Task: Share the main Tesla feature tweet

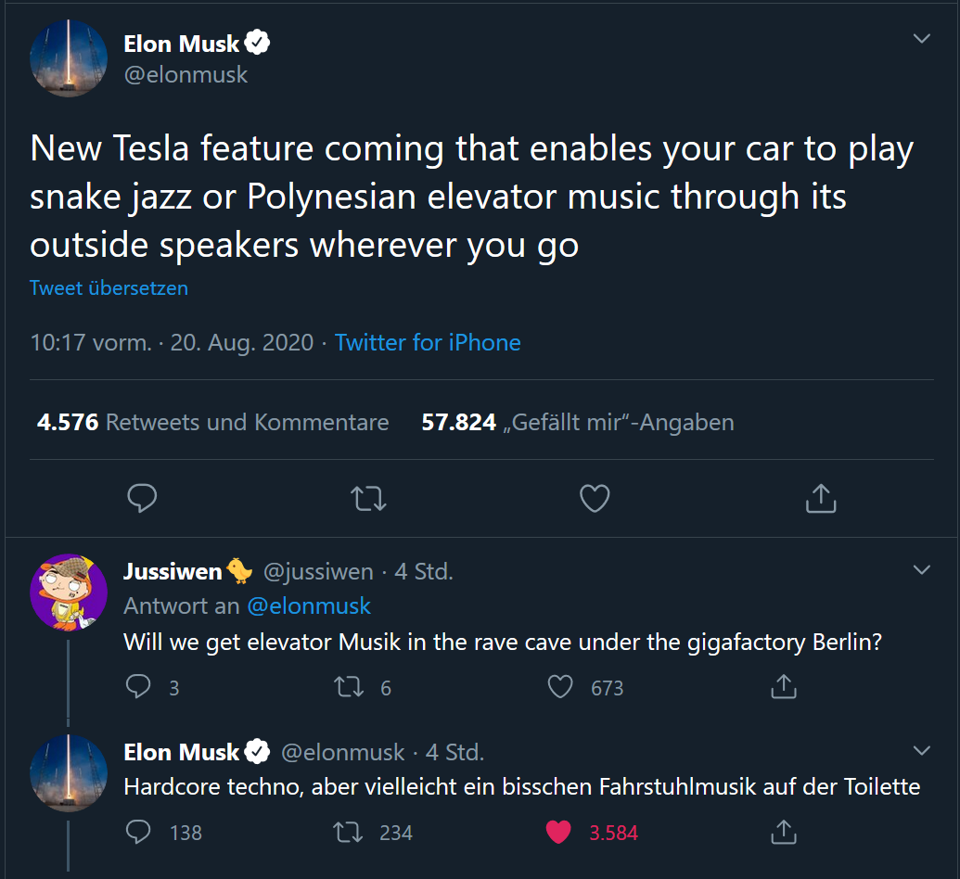Action: click(x=821, y=498)
